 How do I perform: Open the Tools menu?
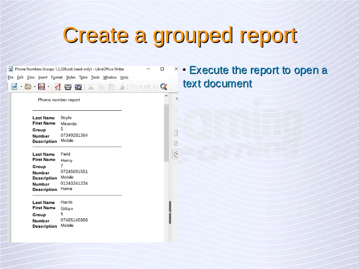[95, 77]
